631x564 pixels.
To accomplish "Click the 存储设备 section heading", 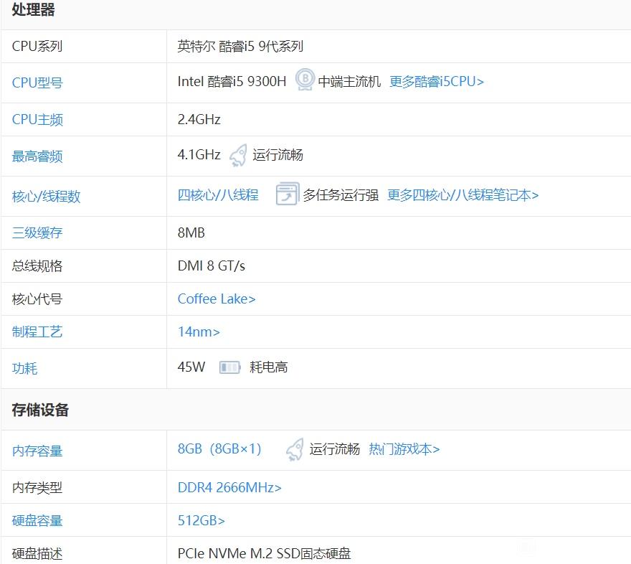I will click(x=40, y=410).
